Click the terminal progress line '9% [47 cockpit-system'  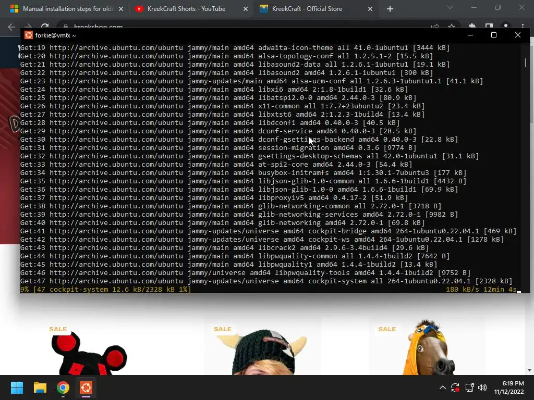pyautogui.click(x=105, y=290)
